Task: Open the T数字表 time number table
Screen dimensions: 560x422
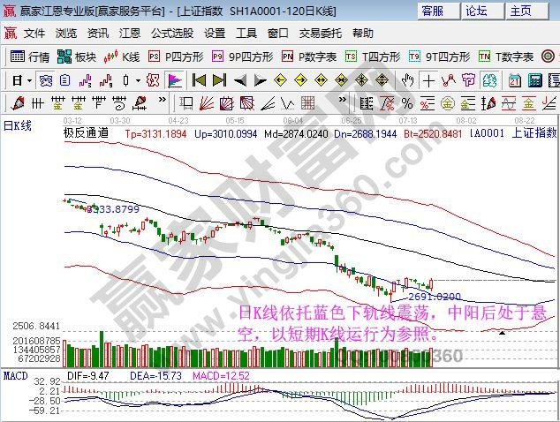Action: point(506,57)
